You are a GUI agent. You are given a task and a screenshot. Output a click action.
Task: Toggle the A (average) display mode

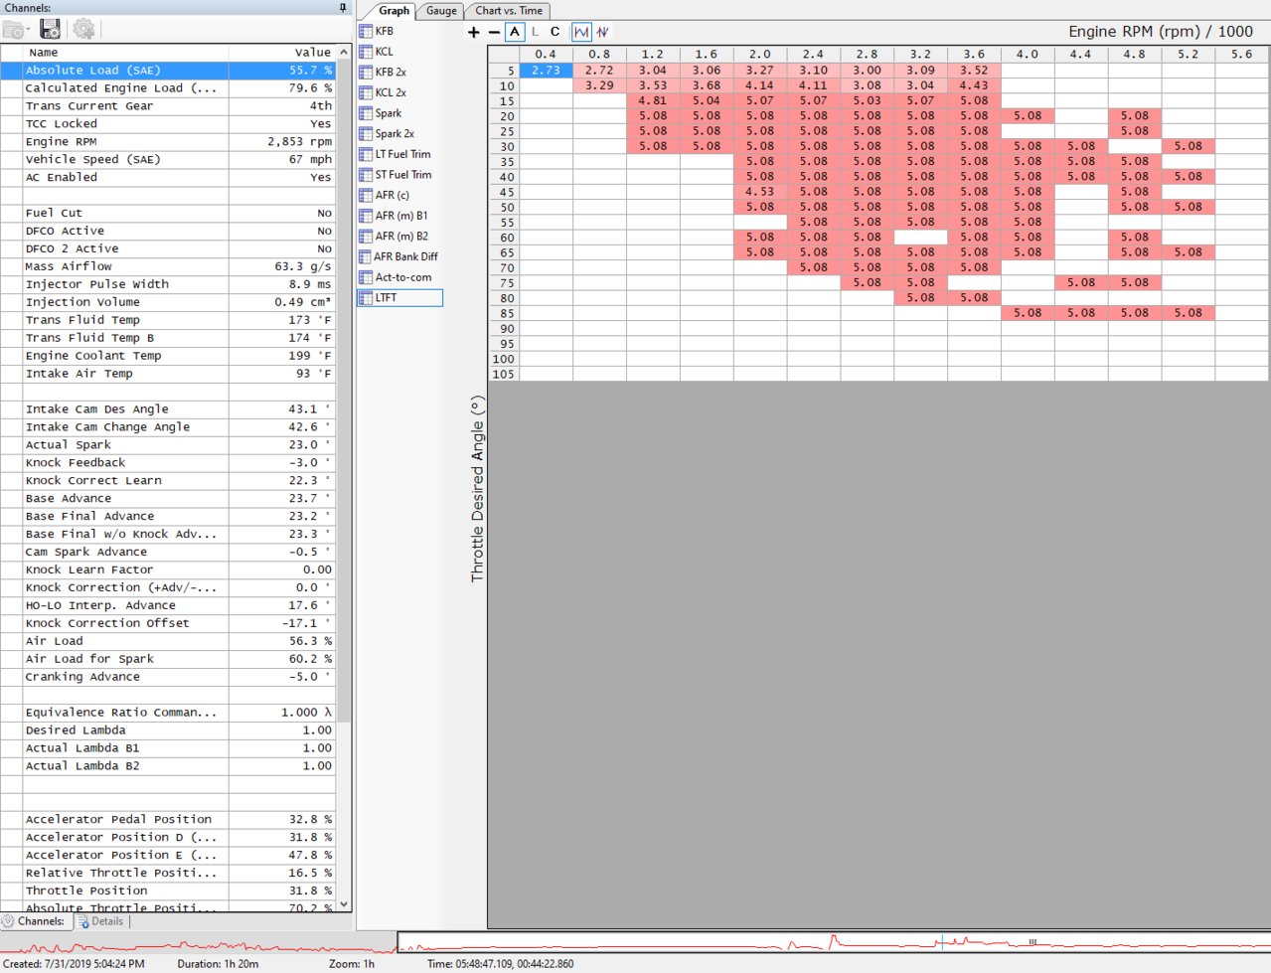point(514,32)
